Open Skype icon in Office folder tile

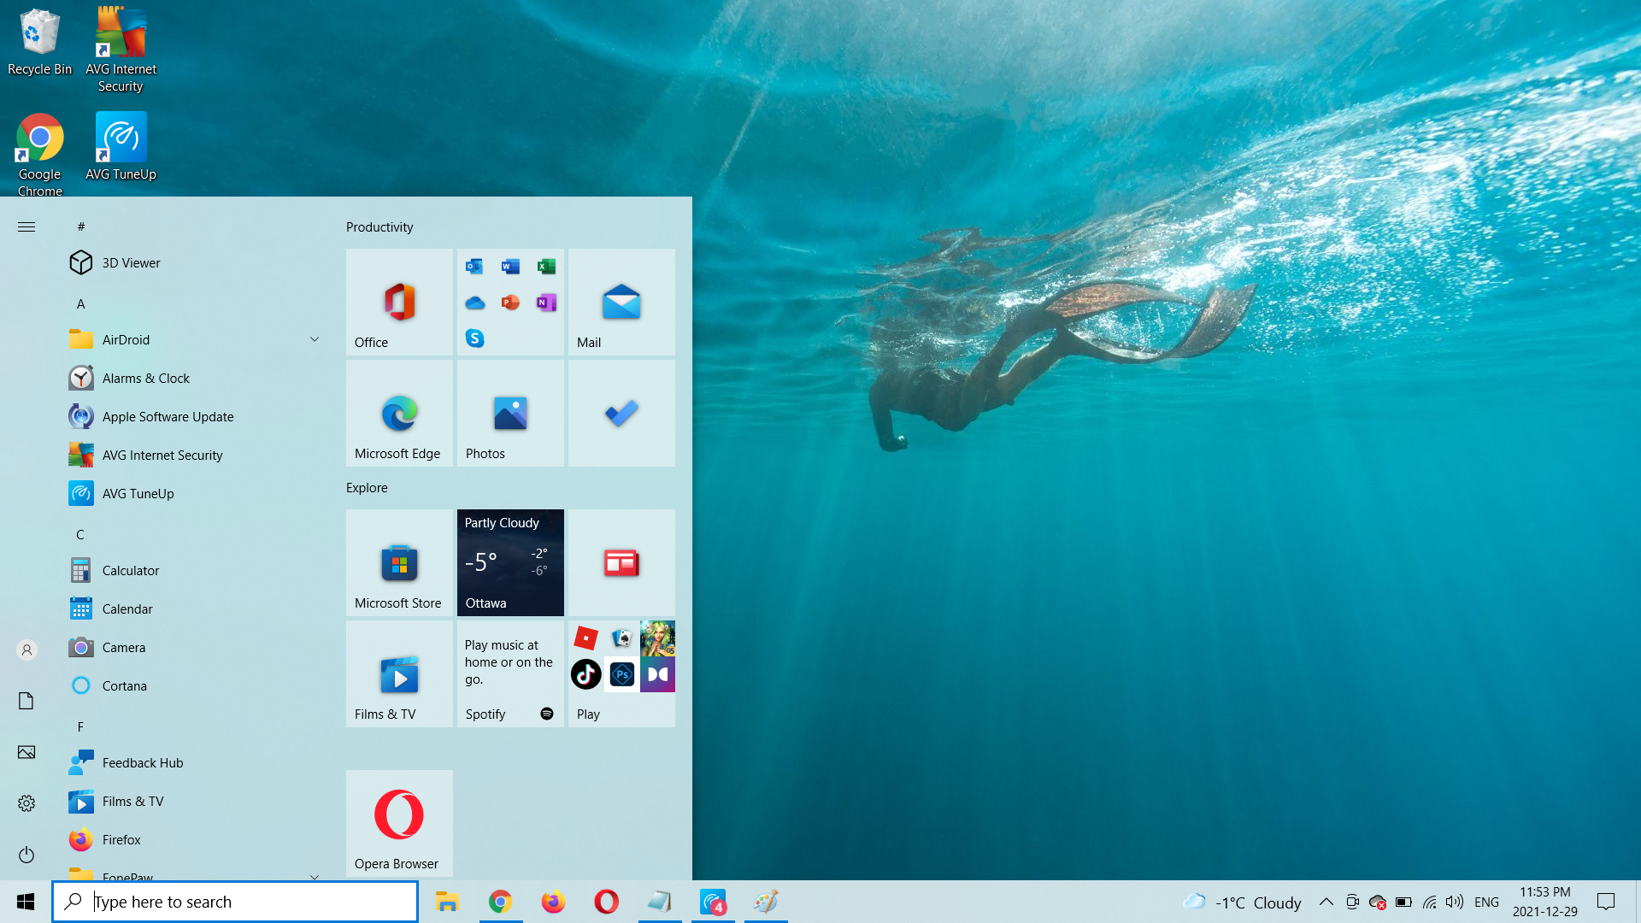coord(474,338)
